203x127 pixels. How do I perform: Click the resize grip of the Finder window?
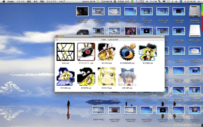[164, 91]
